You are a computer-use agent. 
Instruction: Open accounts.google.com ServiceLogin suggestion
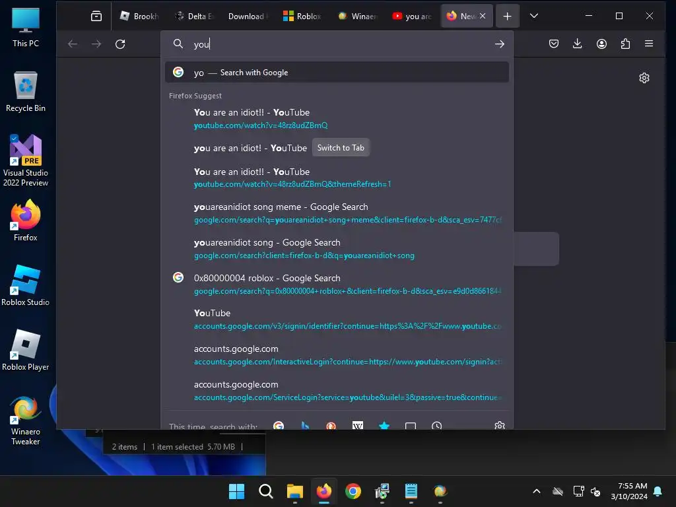coord(337,391)
